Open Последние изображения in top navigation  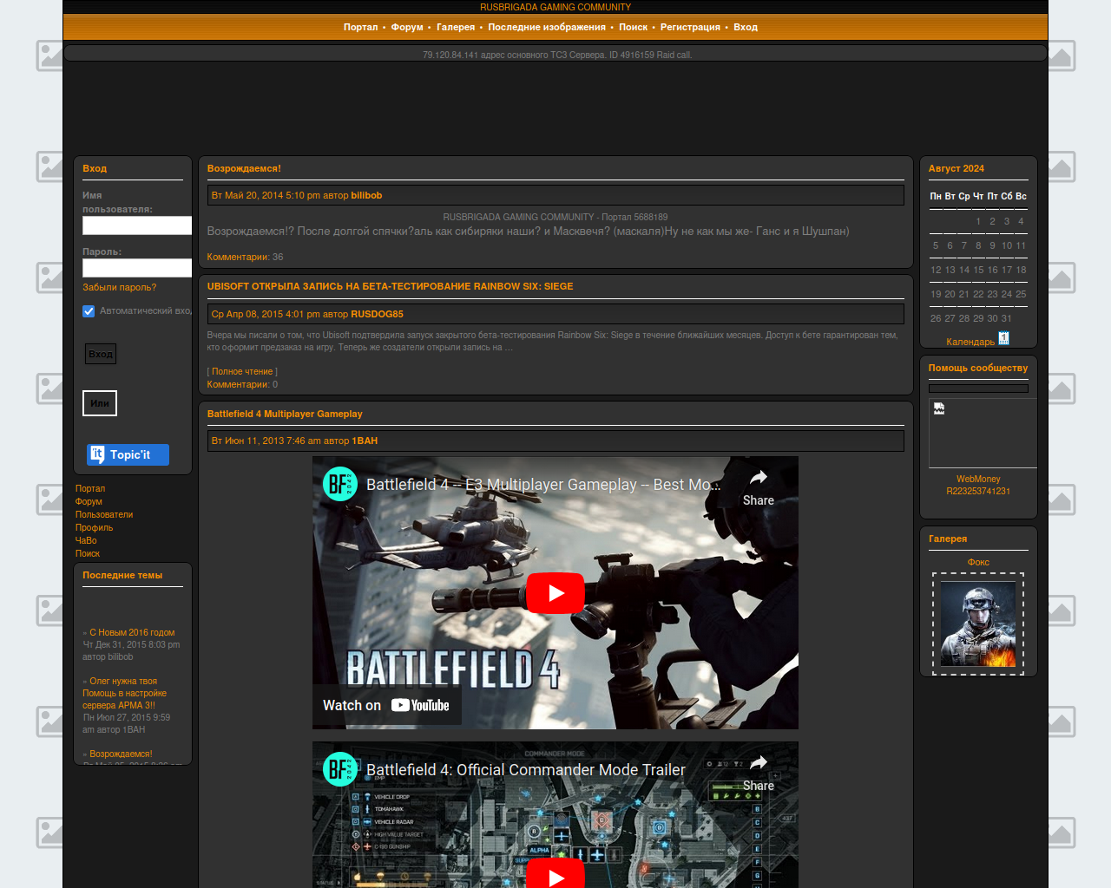[547, 27]
